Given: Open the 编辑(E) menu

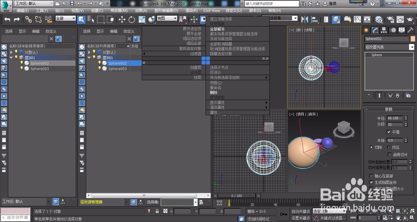Looking at the screenshot, I should [23, 11].
